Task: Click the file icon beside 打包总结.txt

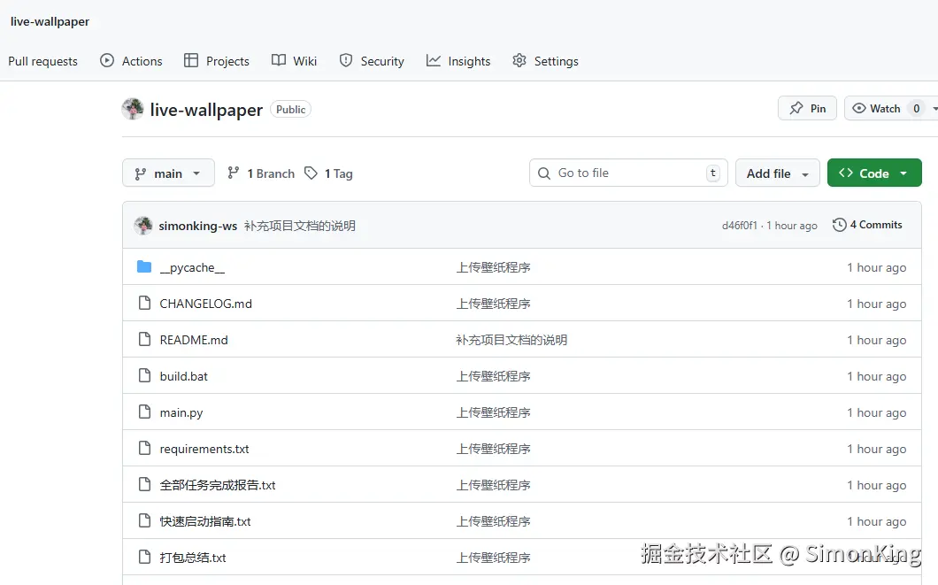Action: [x=144, y=557]
